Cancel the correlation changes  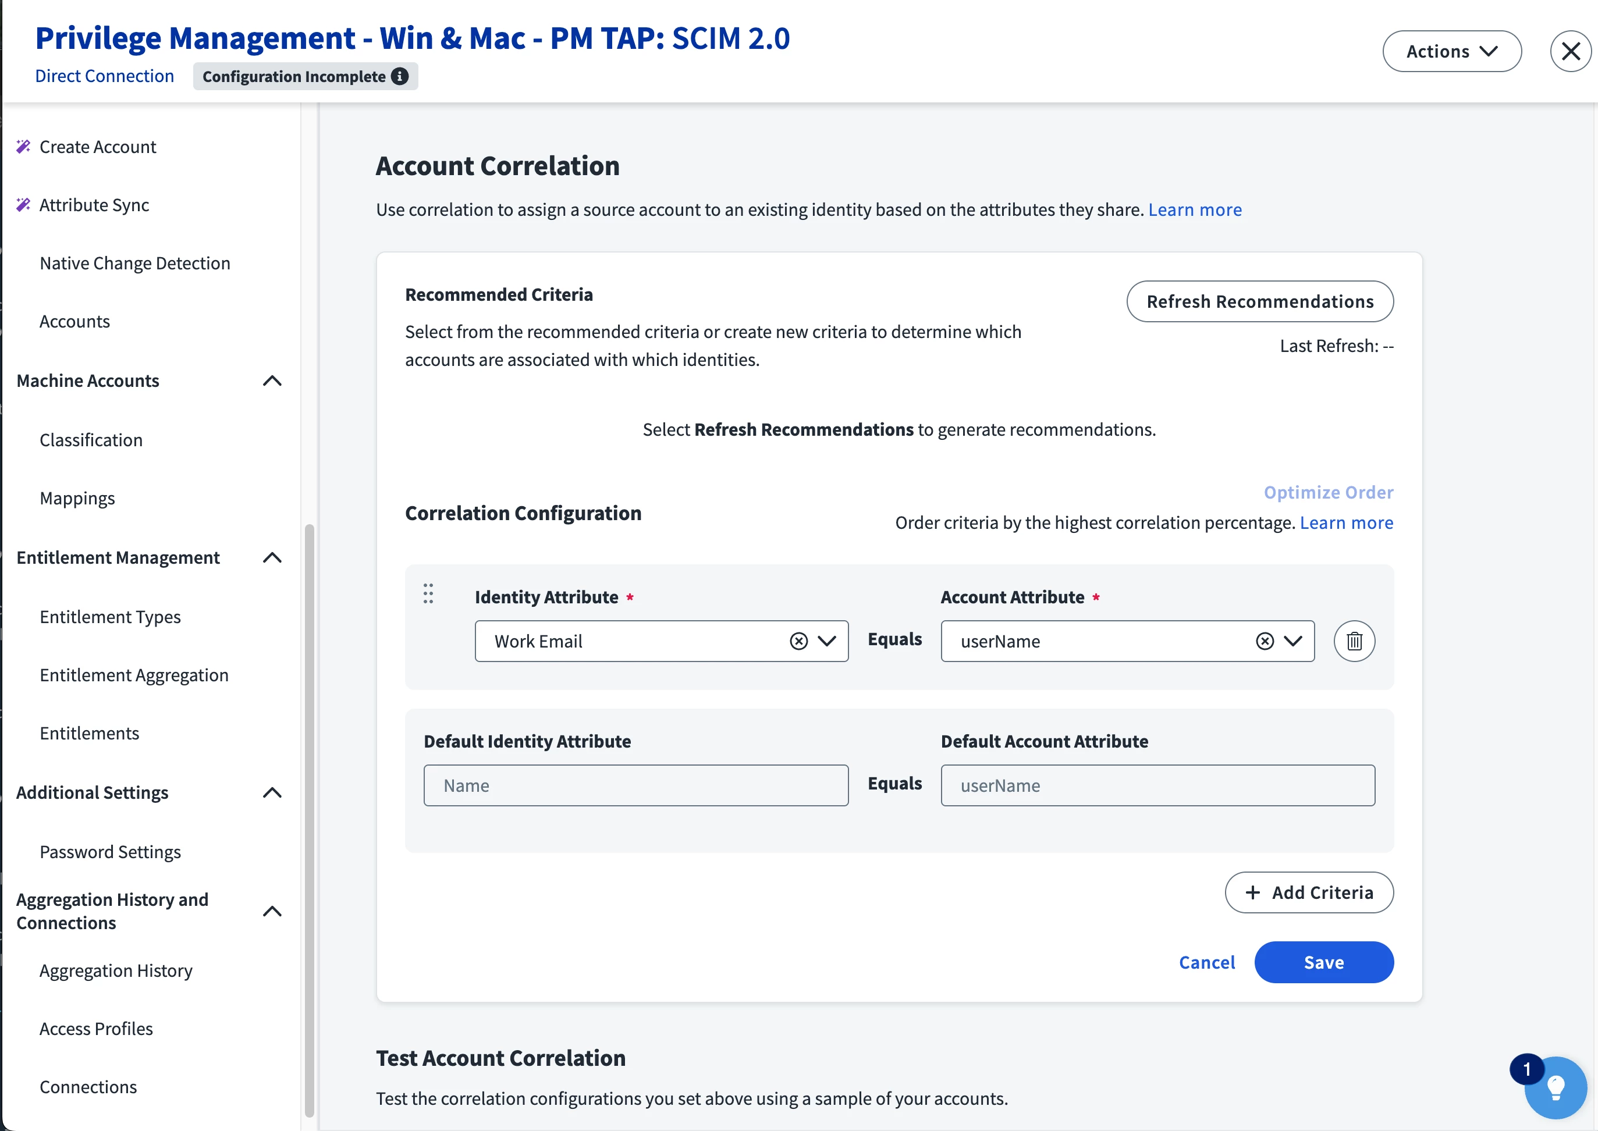pyautogui.click(x=1206, y=962)
